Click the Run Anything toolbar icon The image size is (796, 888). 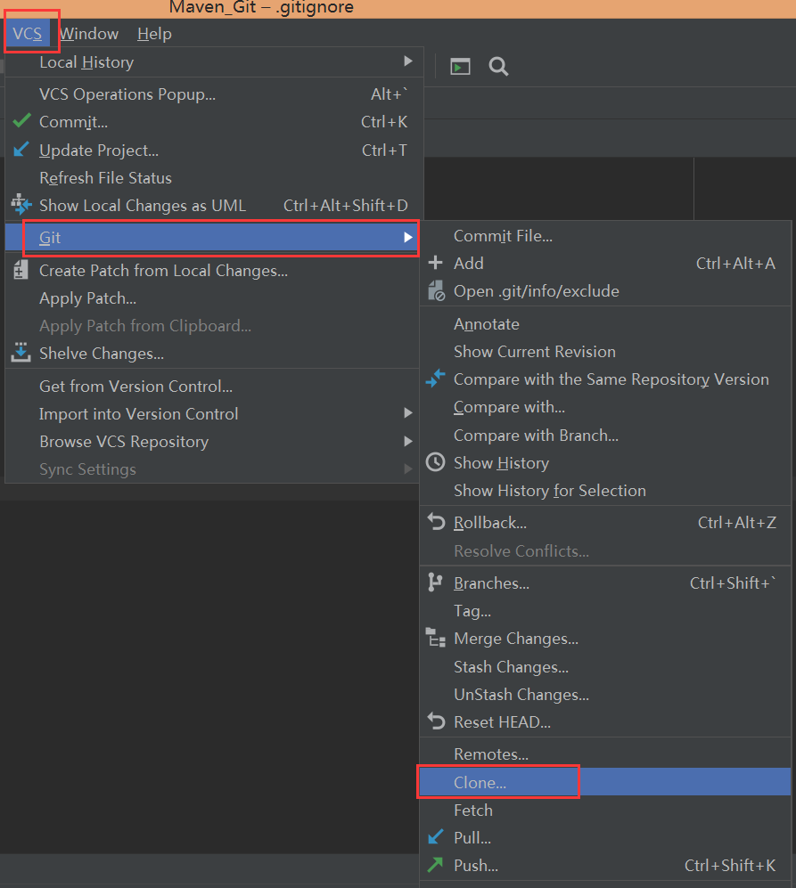point(460,67)
